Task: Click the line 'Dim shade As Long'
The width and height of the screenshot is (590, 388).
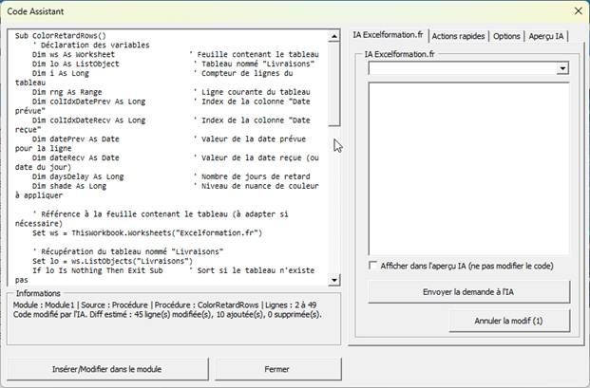Action: coord(69,186)
